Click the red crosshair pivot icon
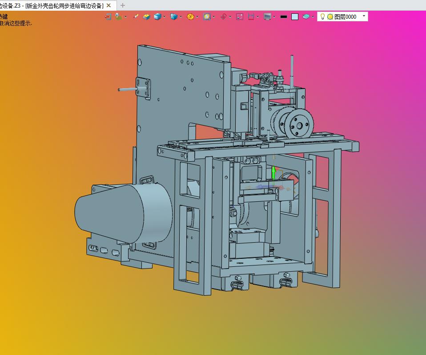426x355 pixels. 223,17
